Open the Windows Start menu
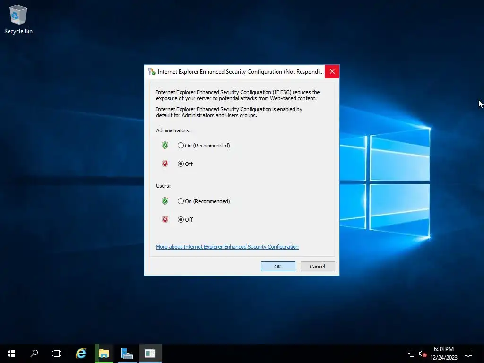This screenshot has width=484, height=363. point(11,354)
